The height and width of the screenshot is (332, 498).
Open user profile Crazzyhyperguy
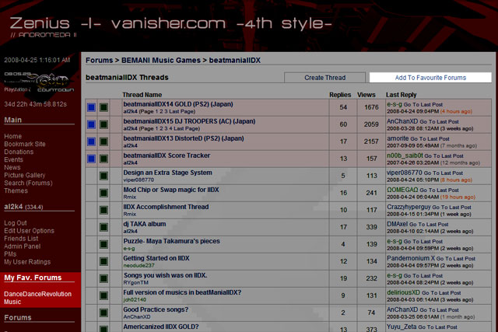point(409,207)
